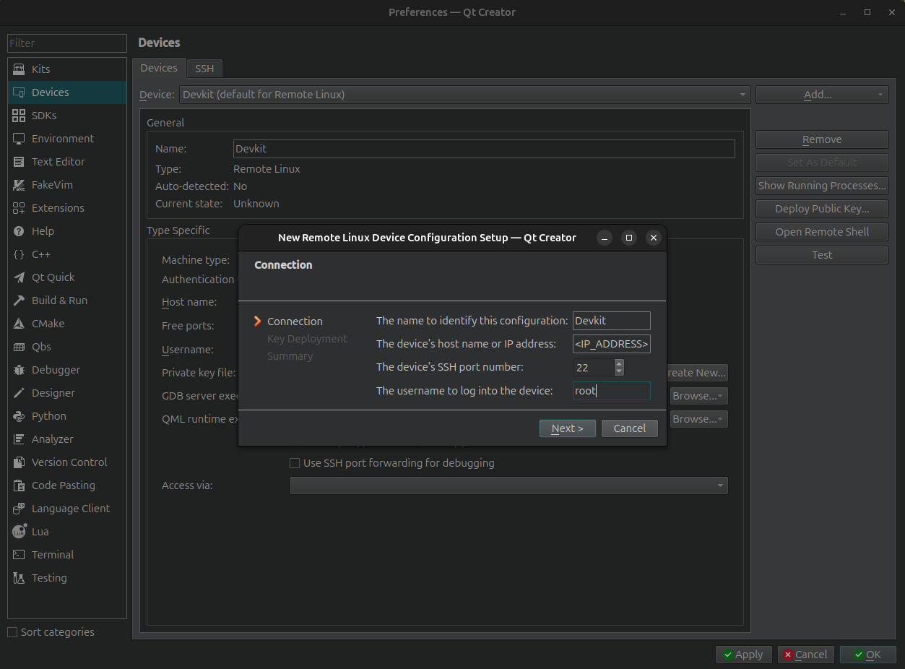The image size is (905, 669).
Task: Decrease the SSH port number
Action: [619, 371]
